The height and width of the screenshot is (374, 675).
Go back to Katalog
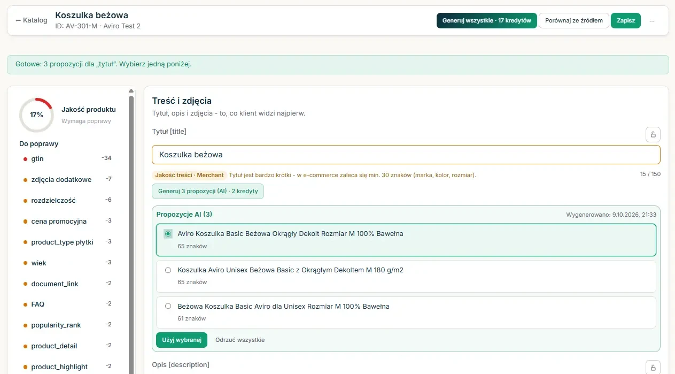[x=32, y=20]
